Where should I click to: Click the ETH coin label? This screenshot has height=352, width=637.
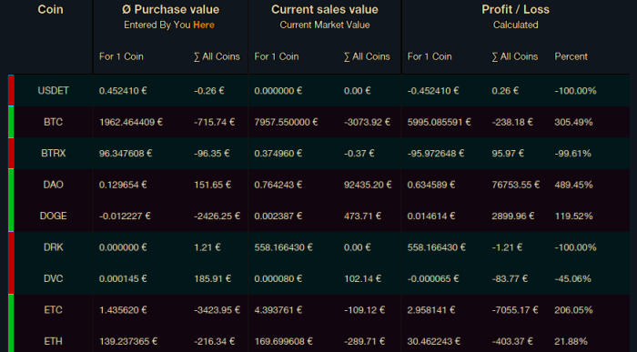coord(53,341)
